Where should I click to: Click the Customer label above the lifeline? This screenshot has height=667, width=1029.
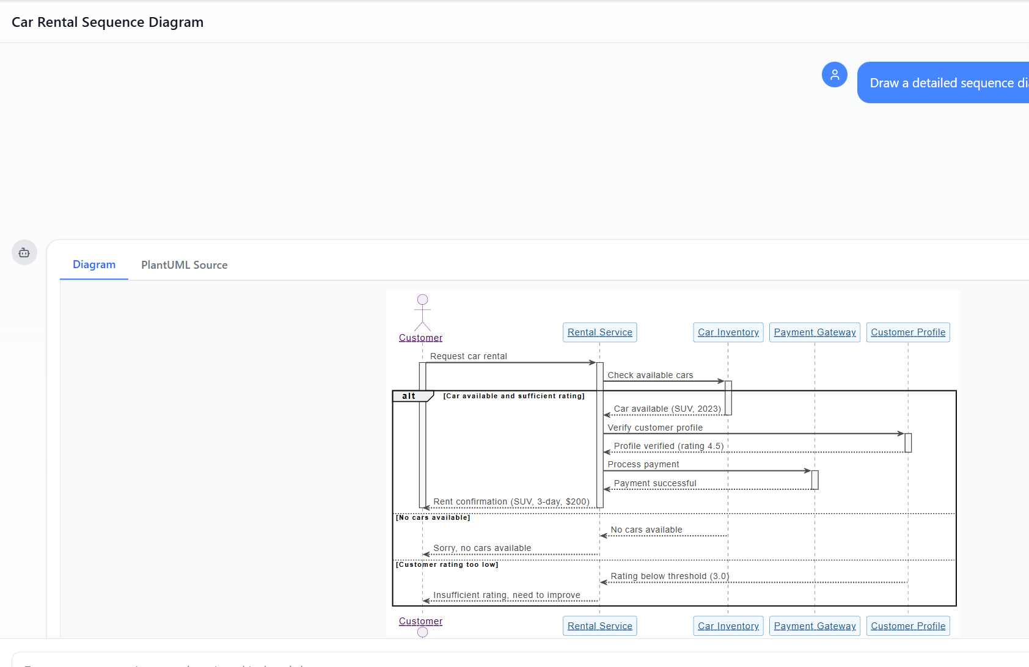tap(421, 337)
